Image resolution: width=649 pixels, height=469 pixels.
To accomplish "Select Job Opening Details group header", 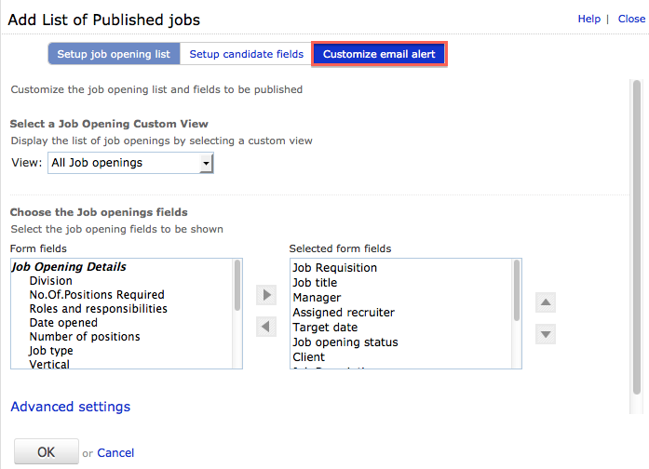I will [x=69, y=267].
